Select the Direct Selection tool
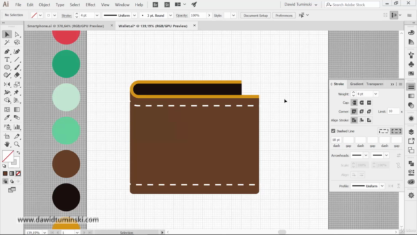The width and height of the screenshot is (417, 235). [x=17, y=35]
